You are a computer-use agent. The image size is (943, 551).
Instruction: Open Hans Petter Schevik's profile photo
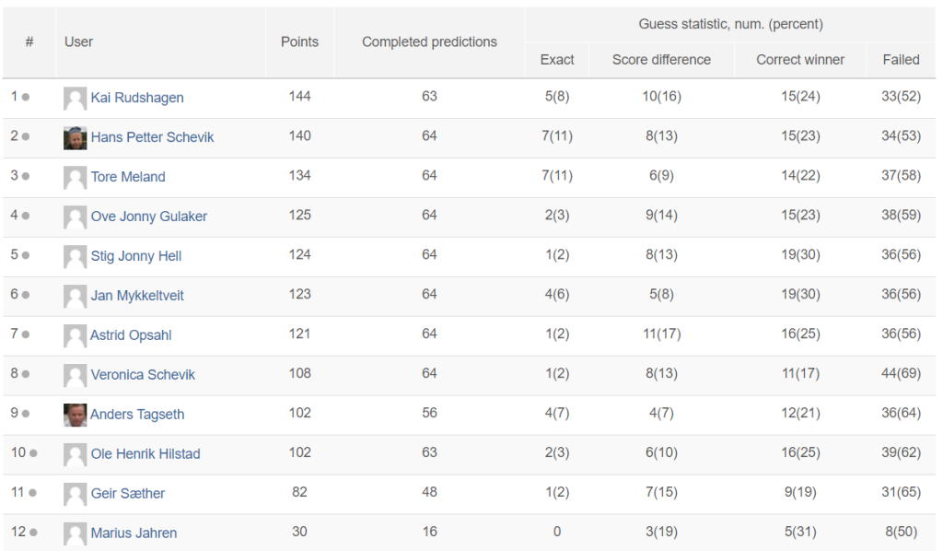tap(75, 138)
